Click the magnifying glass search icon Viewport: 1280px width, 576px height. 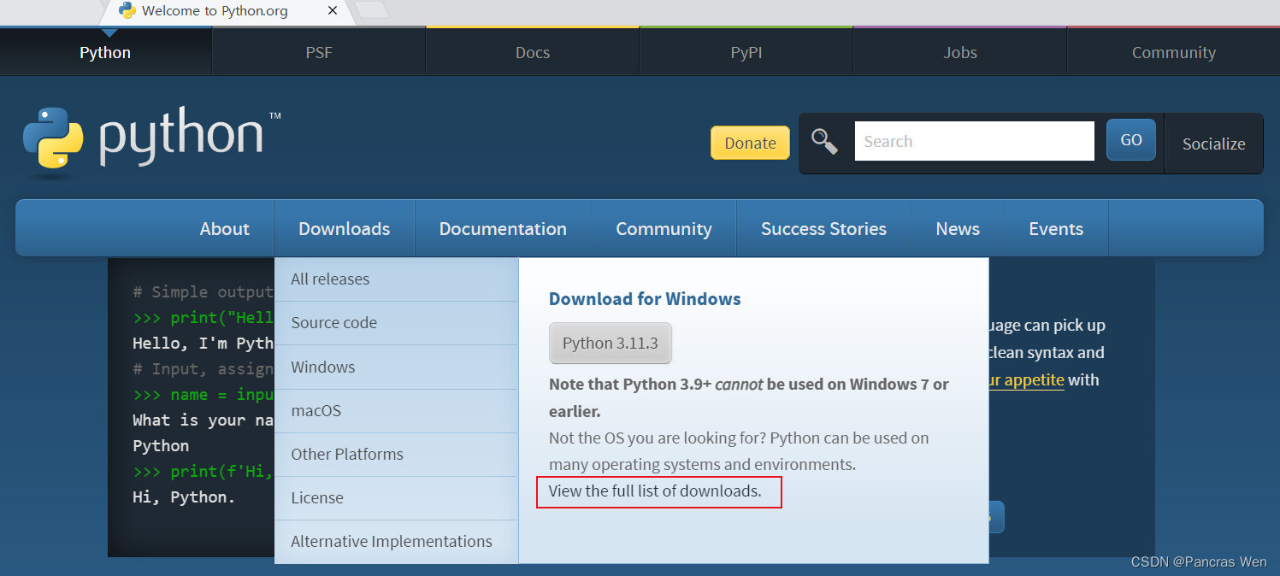tap(824, 141)
